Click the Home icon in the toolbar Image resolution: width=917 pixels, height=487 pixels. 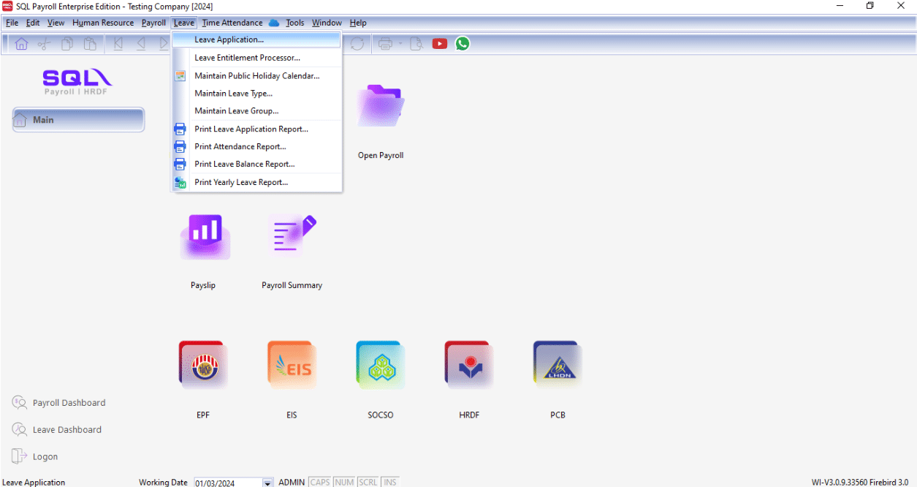tap(21, 44)
